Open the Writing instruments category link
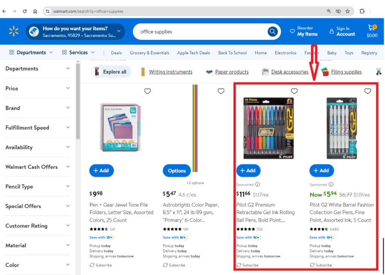The width and height of the screenshot is (385, 275). click(x=171, y=72)
